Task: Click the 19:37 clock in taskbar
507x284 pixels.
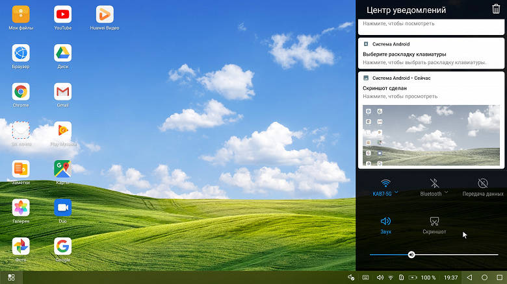Action: coord(450,278)
